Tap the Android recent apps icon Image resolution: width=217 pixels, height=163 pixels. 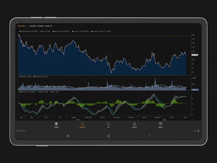[x=68, y=136]
